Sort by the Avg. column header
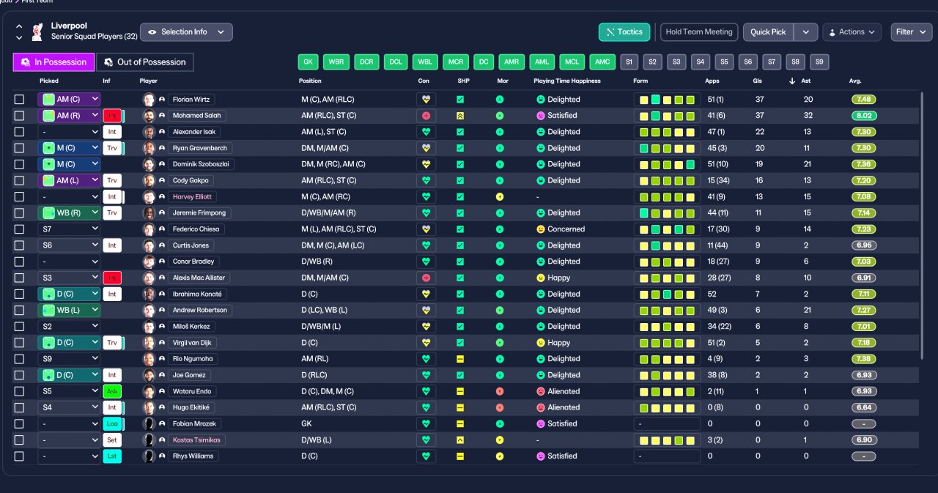938x493 pixels. click(855, 81)
